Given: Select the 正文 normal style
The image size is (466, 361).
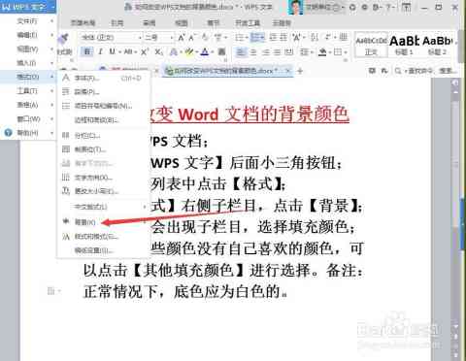Looking at the screenshot, I should (x=371, y=46).
